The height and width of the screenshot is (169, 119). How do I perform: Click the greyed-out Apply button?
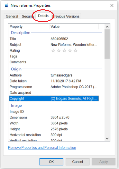coord(104,162)
